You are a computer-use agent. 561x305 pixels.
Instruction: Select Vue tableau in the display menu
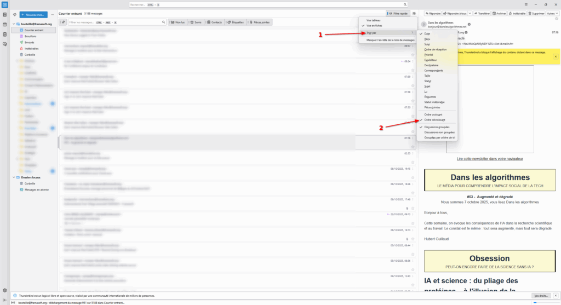point(373,20)
